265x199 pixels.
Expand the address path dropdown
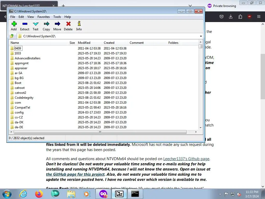pos(201,36)
